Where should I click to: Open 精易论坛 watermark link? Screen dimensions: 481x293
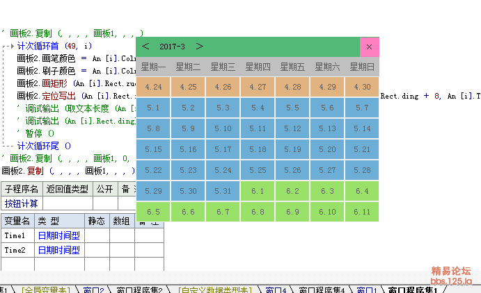tap(451, 271)
